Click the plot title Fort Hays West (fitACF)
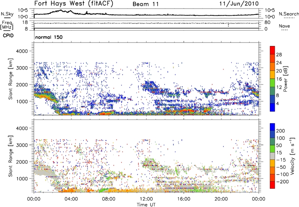 (74, 3)
